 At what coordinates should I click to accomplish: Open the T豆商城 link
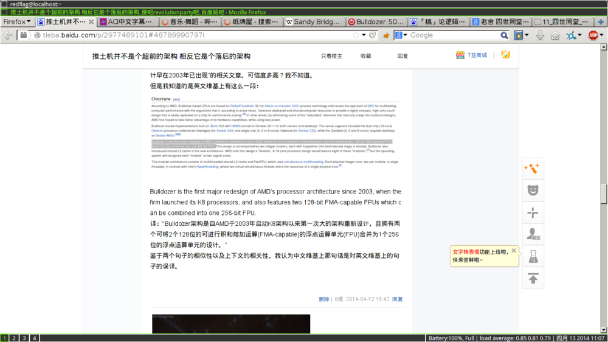pos(477,55)
